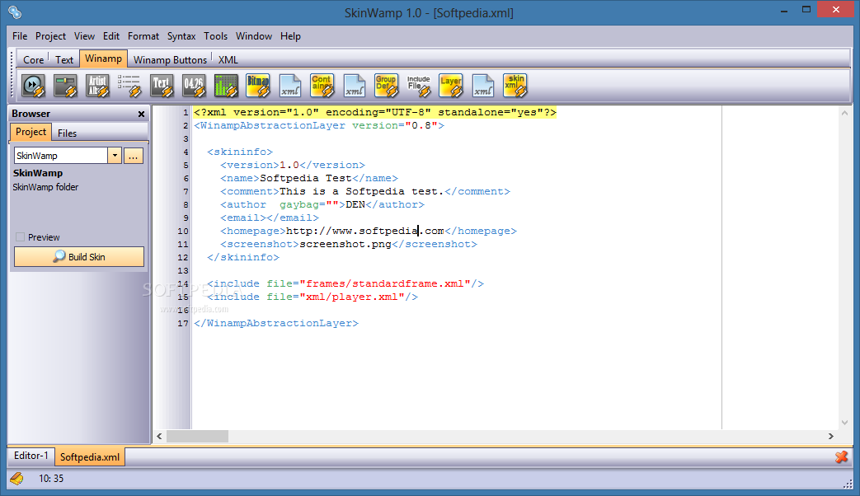Select the Softpedia.xml document tab

click(x=89, y=456)
